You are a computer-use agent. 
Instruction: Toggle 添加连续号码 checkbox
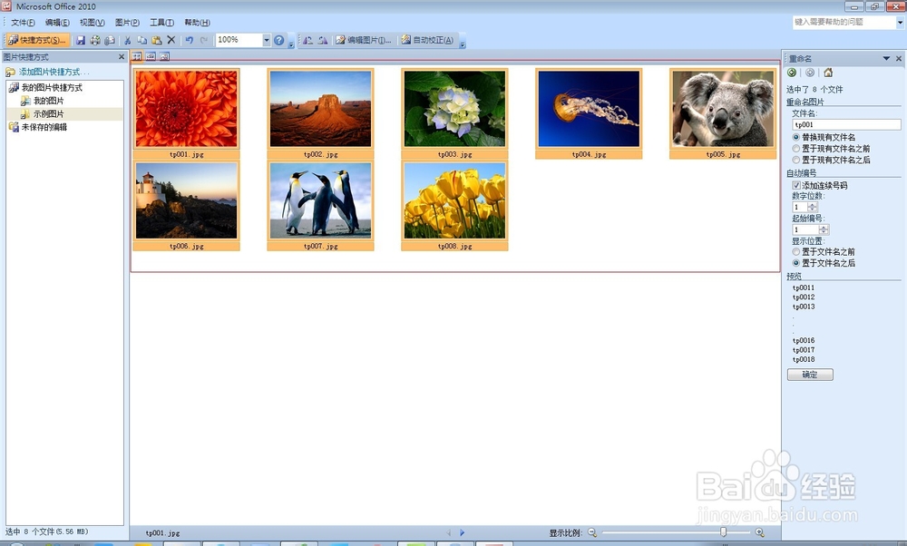[x=796, y=185]
